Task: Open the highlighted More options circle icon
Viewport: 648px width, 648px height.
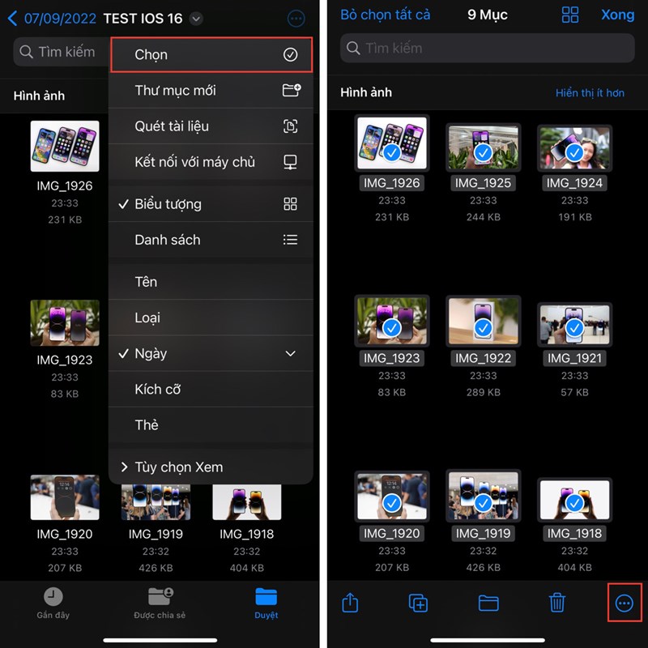Action: pos(625,603)
